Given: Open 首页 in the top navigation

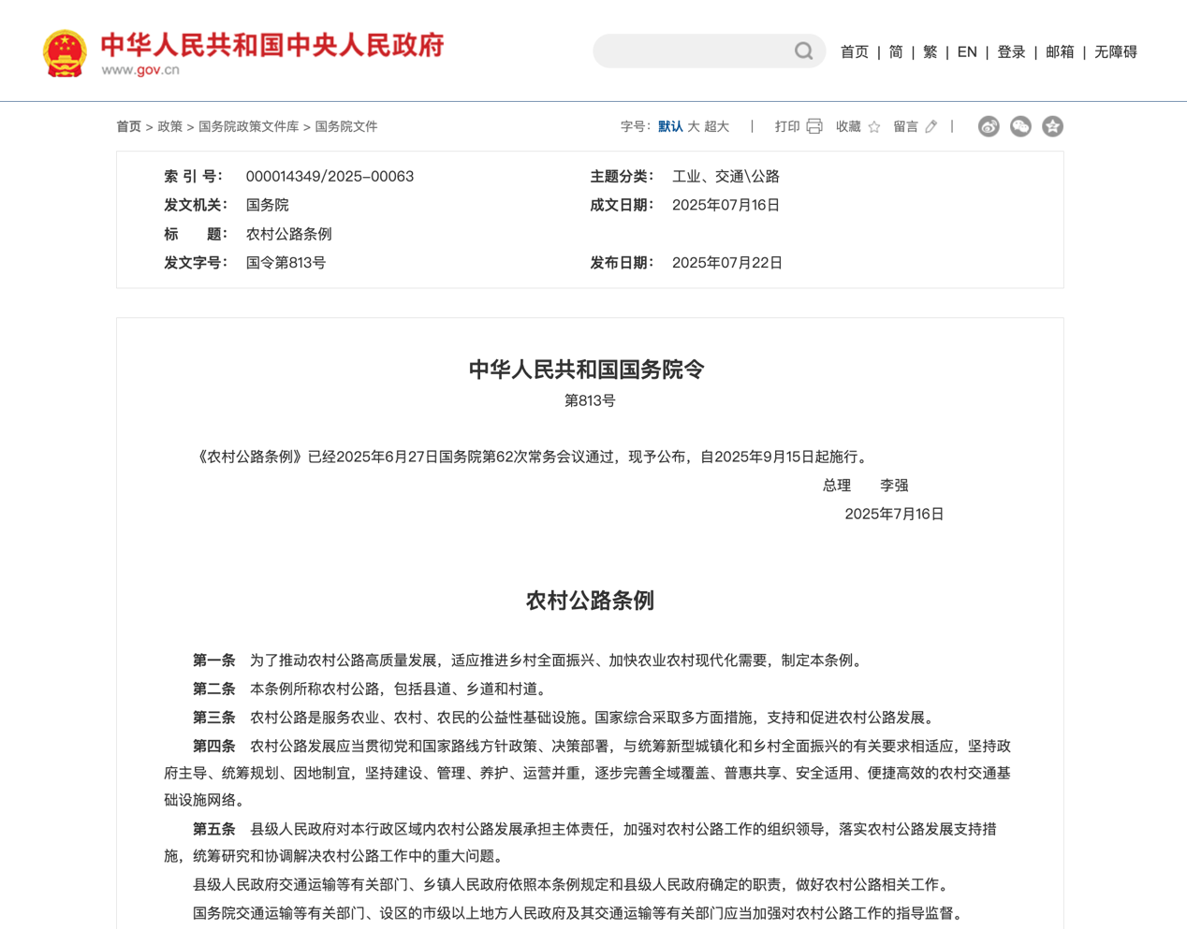Looking at the screenshot, I should pos(854,52).
